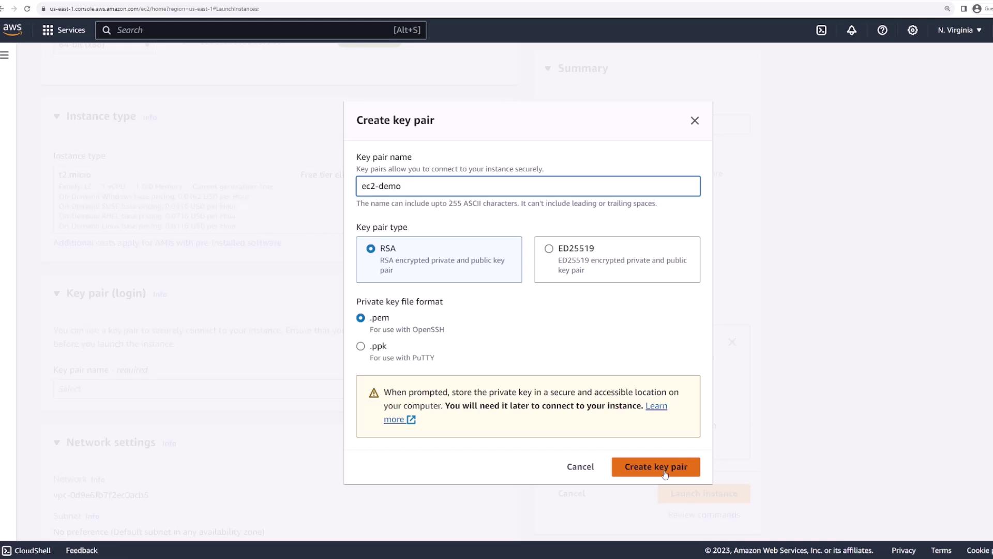Open the Services grid menu
Screen dimensions: 993x559
pyautogui.click(x=64, y=30)
